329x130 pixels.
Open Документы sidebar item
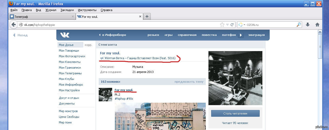point(67,104)
